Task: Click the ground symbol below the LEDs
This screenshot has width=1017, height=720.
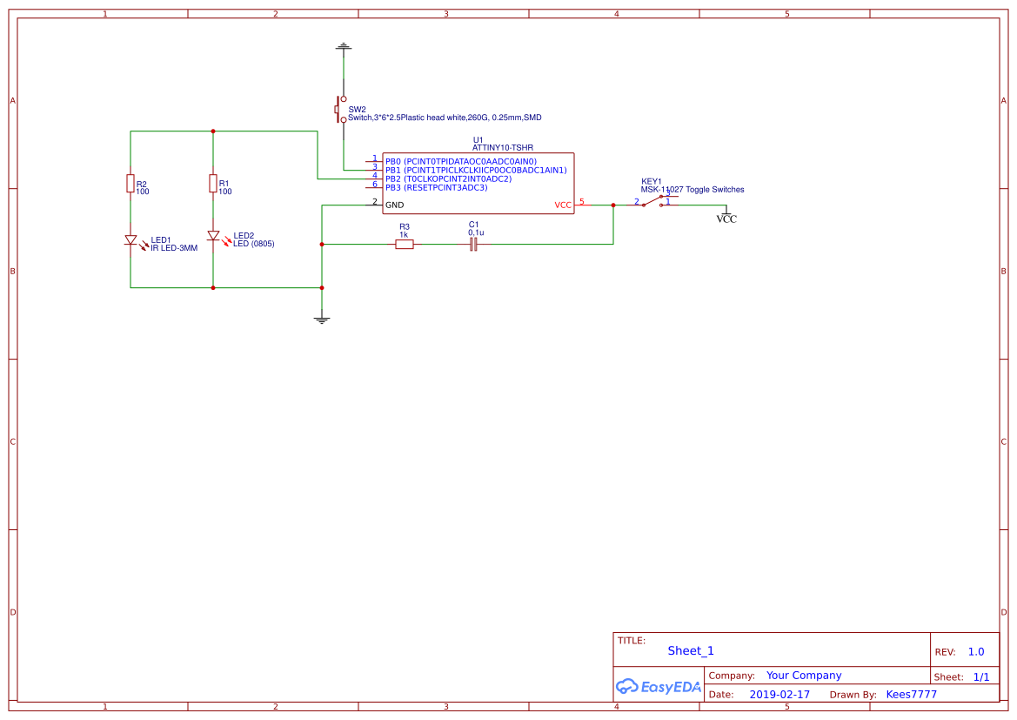Action: [x=322, y=318]
